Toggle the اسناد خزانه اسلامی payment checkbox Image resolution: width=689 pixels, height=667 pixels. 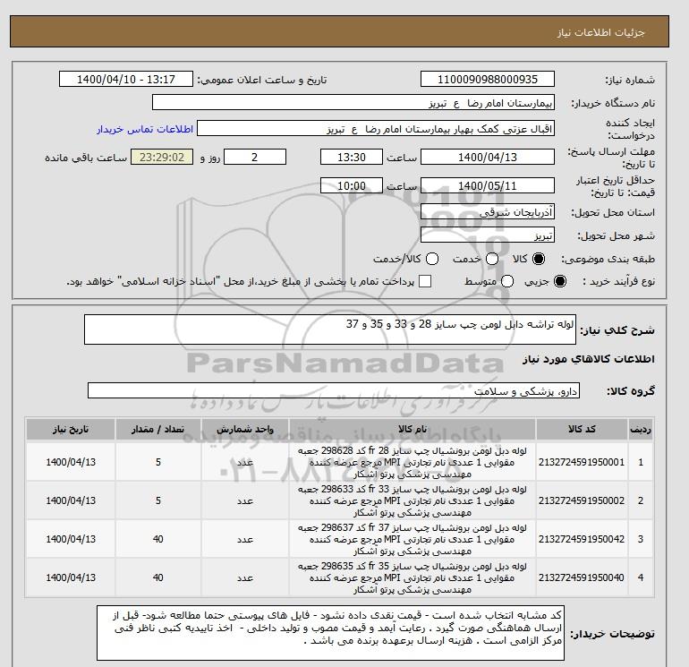coord(425,281)
